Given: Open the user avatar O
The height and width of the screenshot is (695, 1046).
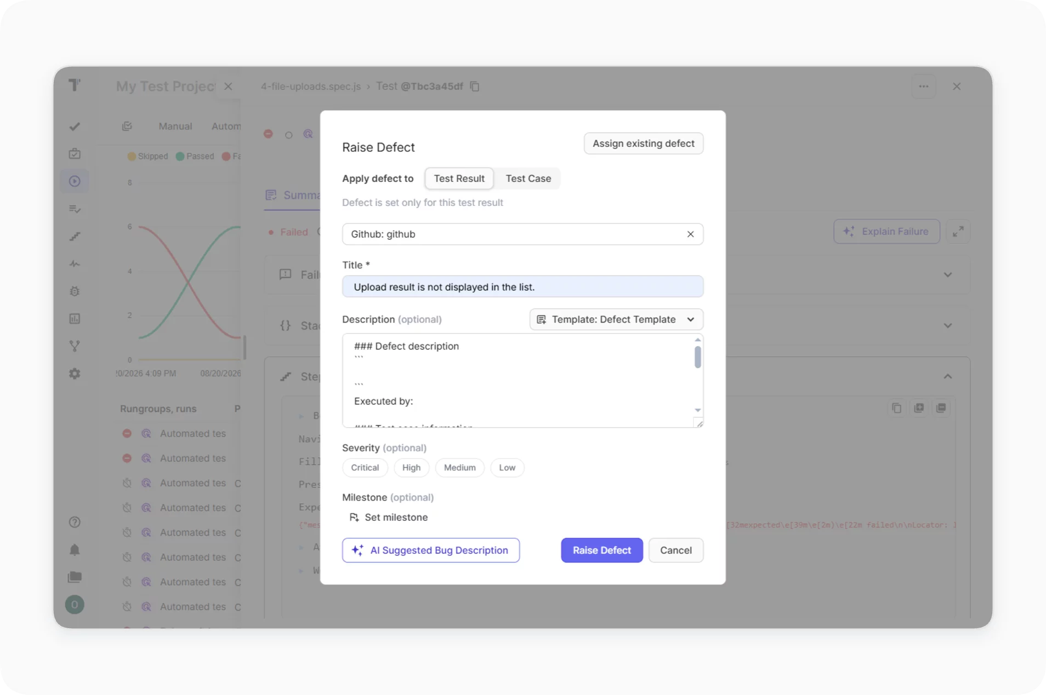Looking at the screenshot, I should coord(75,605).
